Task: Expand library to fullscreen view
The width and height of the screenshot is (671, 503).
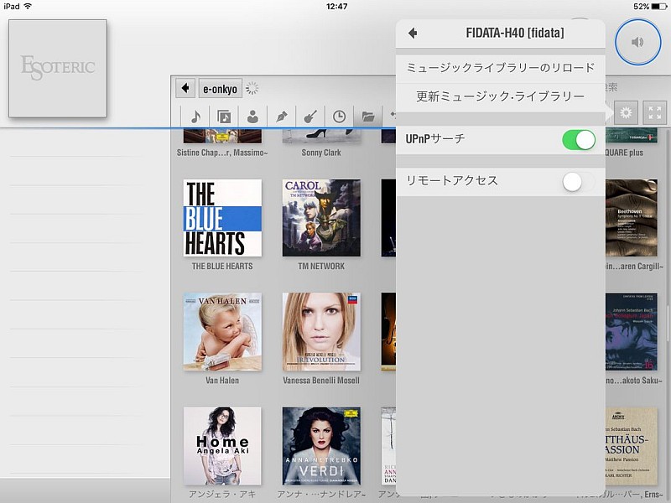Action: pyautogui.click(x=655, y=113)
